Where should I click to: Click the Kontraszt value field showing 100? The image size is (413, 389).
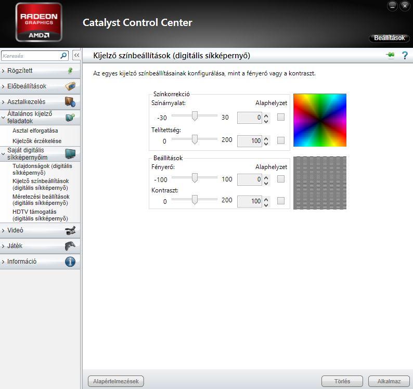point(250,201)
